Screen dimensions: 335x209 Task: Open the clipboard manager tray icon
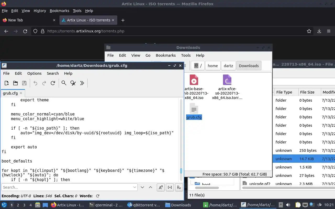(298, 205)
